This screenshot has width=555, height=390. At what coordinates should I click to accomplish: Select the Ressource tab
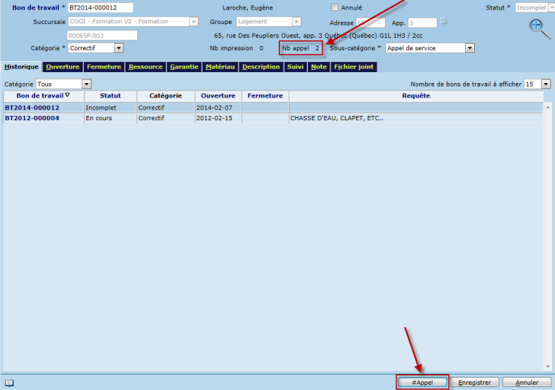pyautogui.click(x=145, y=67)
